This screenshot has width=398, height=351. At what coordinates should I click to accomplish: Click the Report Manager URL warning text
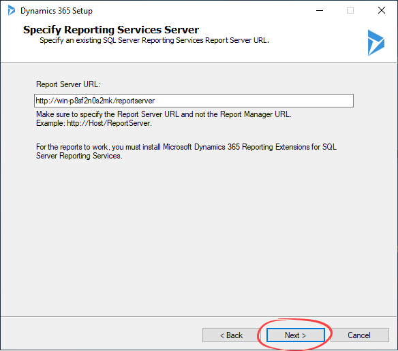164,114
